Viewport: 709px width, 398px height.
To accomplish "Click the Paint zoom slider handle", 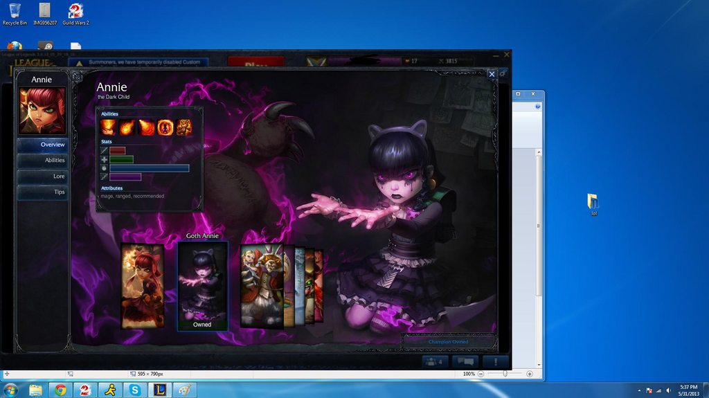I will [505, 374].
